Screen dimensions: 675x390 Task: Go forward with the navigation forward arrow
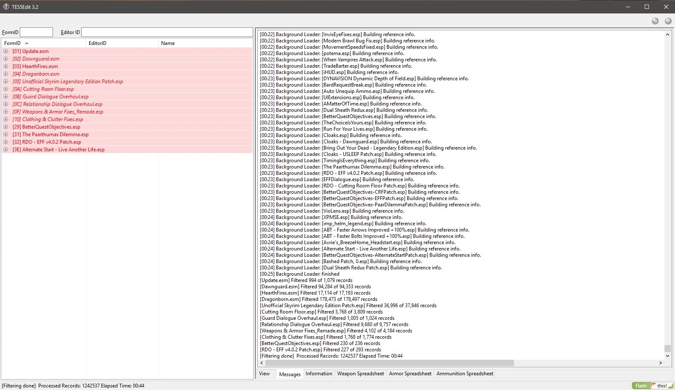click(668, 21)
